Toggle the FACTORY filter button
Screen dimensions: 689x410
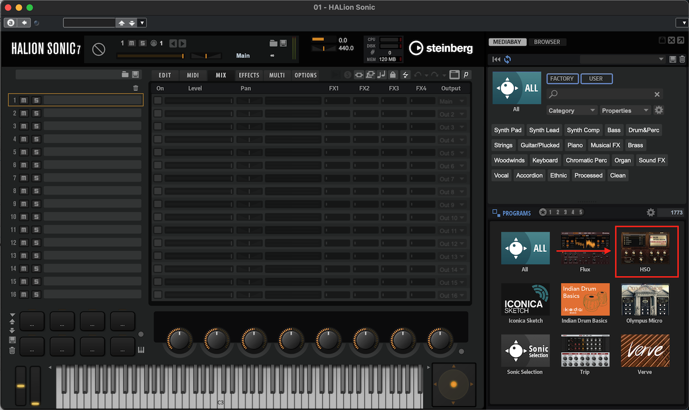(562, 79)
